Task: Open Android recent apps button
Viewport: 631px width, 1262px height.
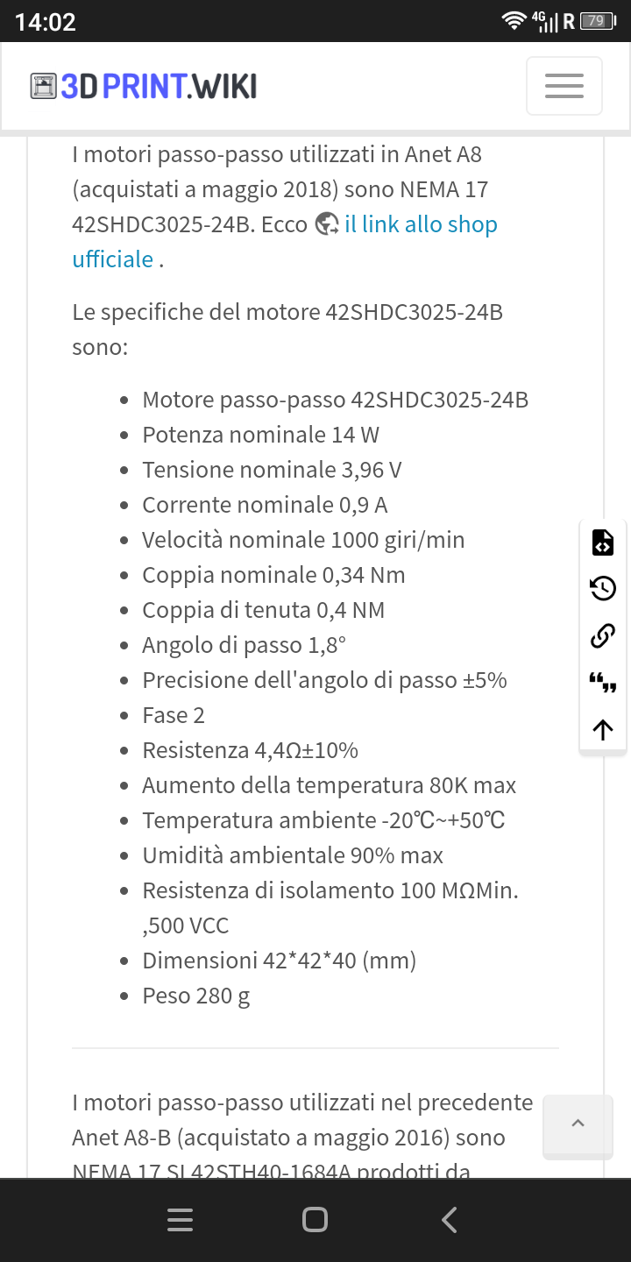Action: [180, 1220]
